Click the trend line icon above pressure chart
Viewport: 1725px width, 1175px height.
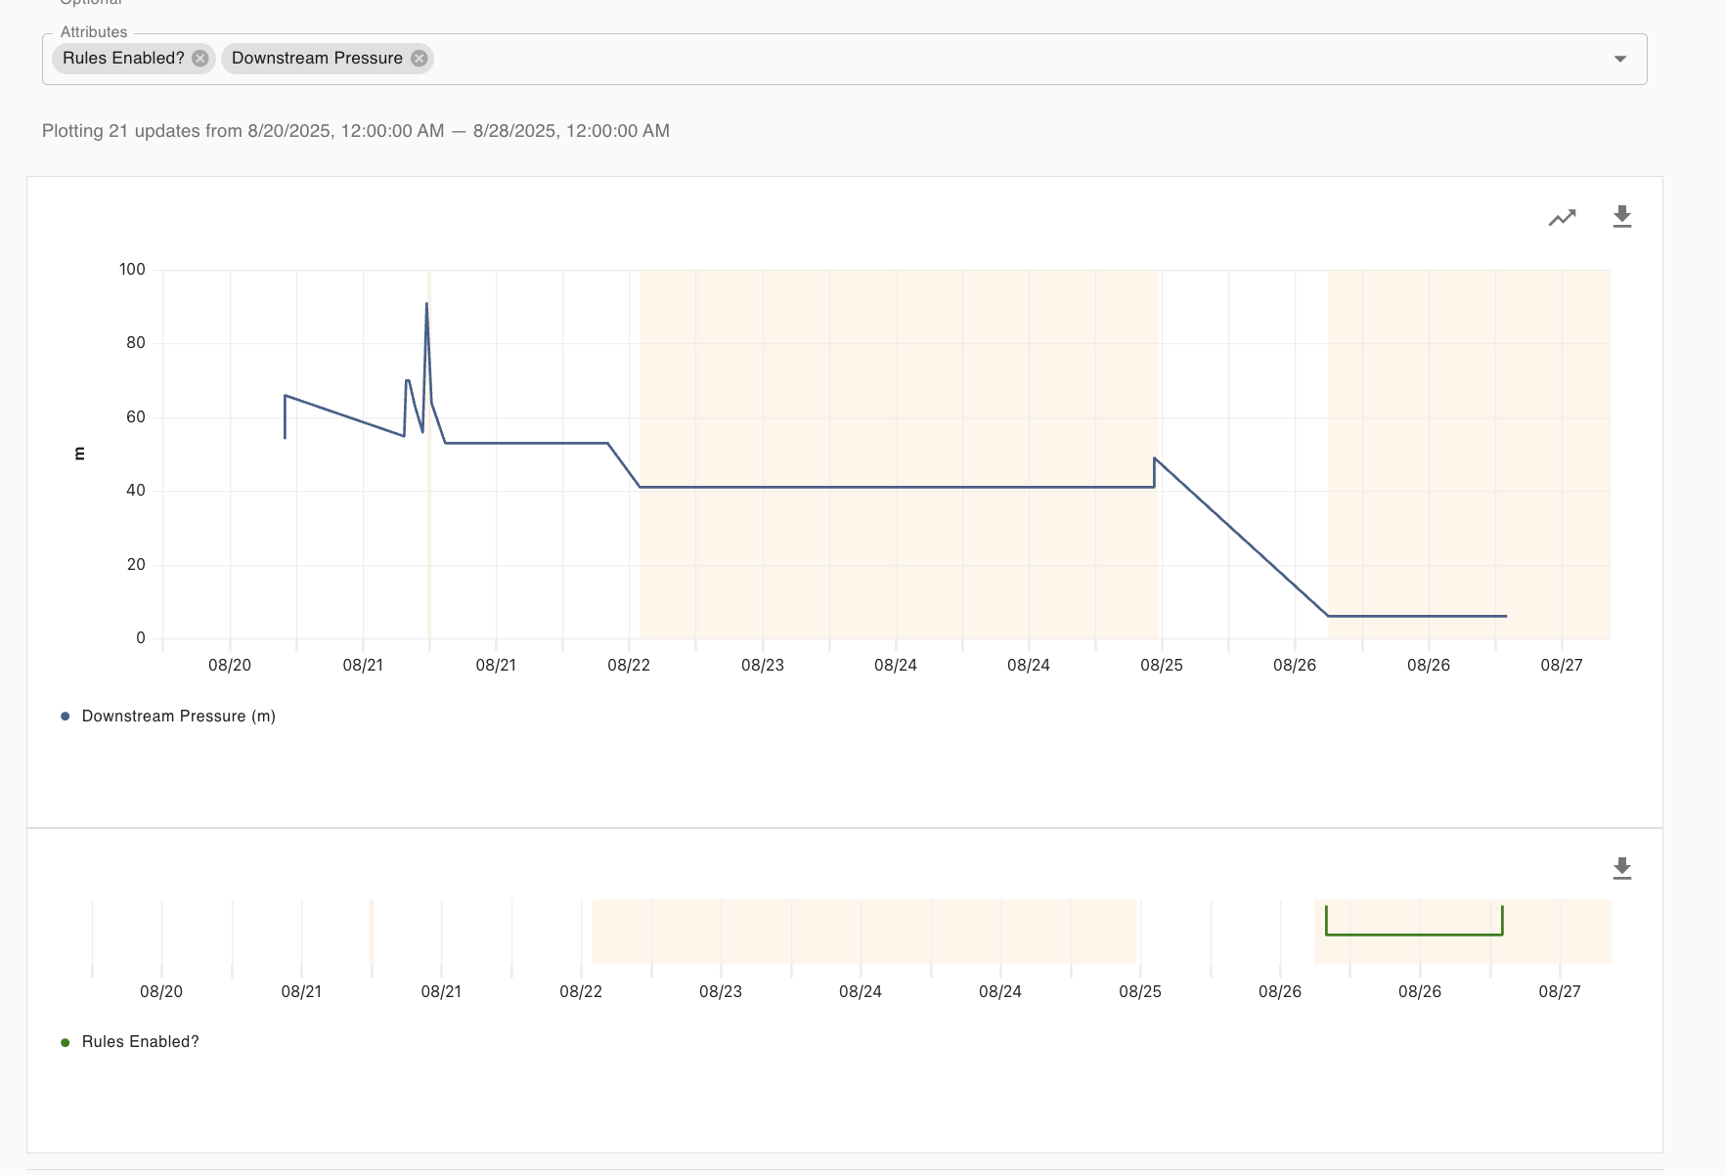pos(1562,218)
